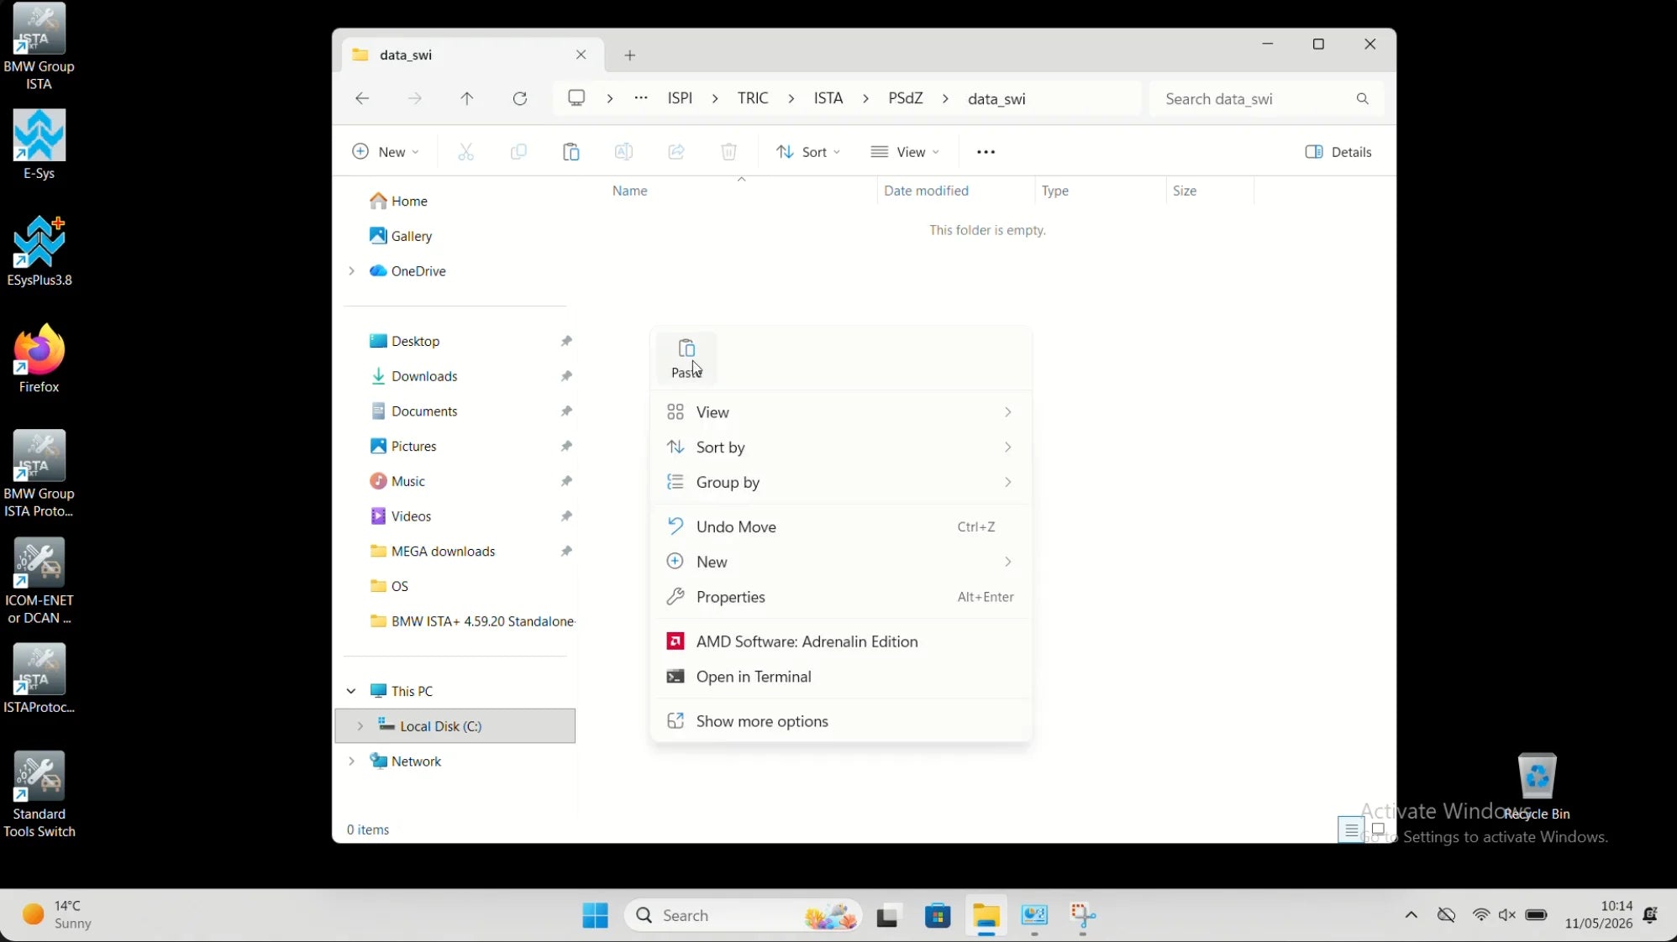The image size is (1677, 942).
Task: Expand the OneDrive tree node
Action: click(352, 271)
